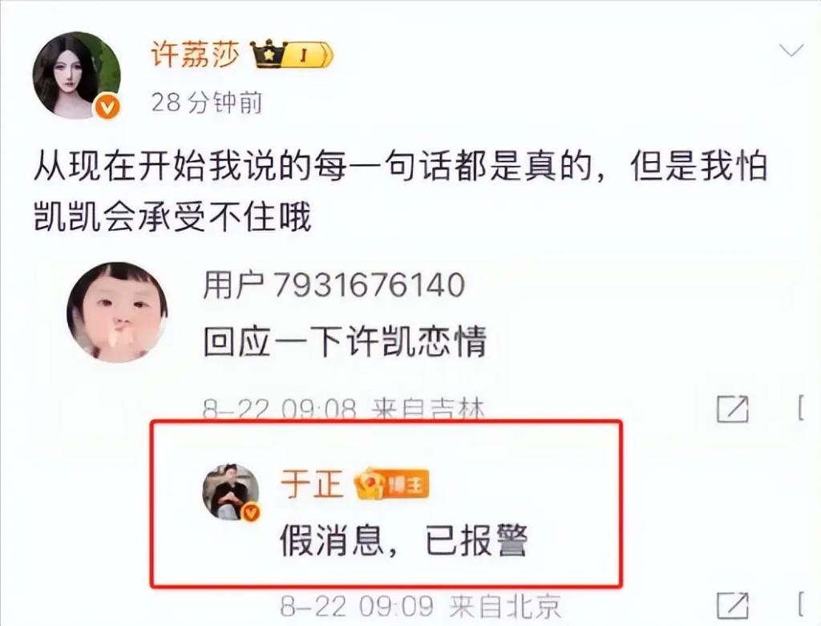Open 许荔莎's profile avatar

click(x=76, y=75)
